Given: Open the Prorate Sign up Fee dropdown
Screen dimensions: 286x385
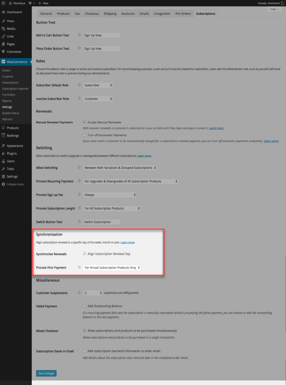Looking at the screenshot, I should tap(110, 195).
